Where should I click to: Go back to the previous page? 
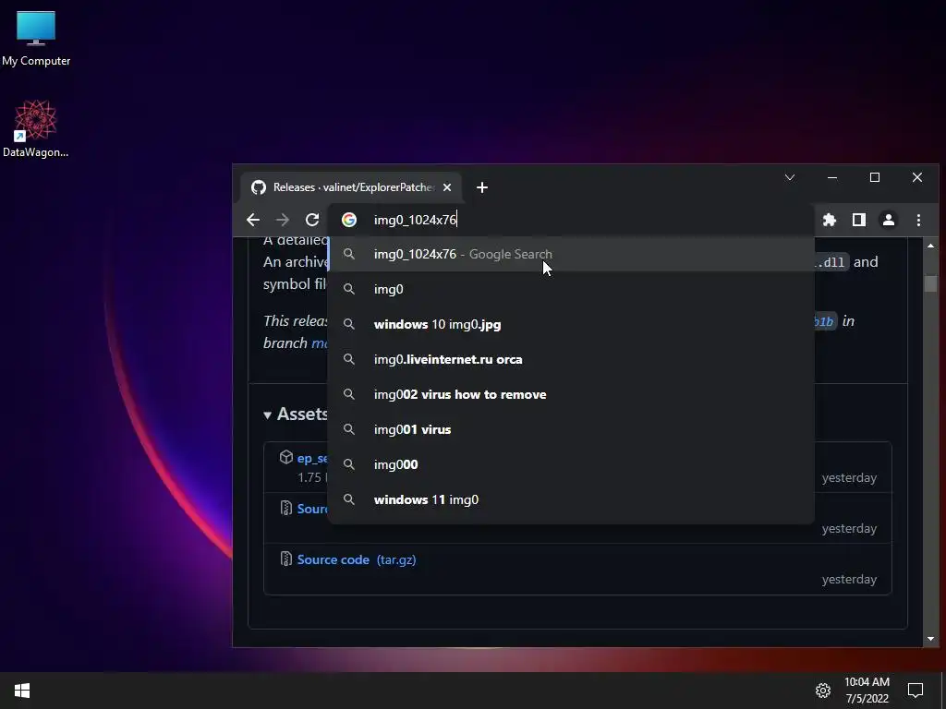[x=253, y=220]
